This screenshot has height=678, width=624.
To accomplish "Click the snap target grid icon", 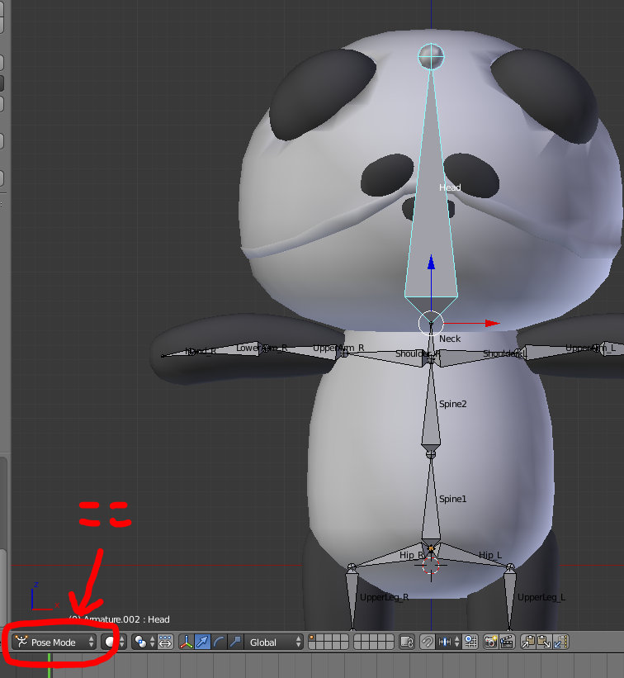I will [470, 642].
